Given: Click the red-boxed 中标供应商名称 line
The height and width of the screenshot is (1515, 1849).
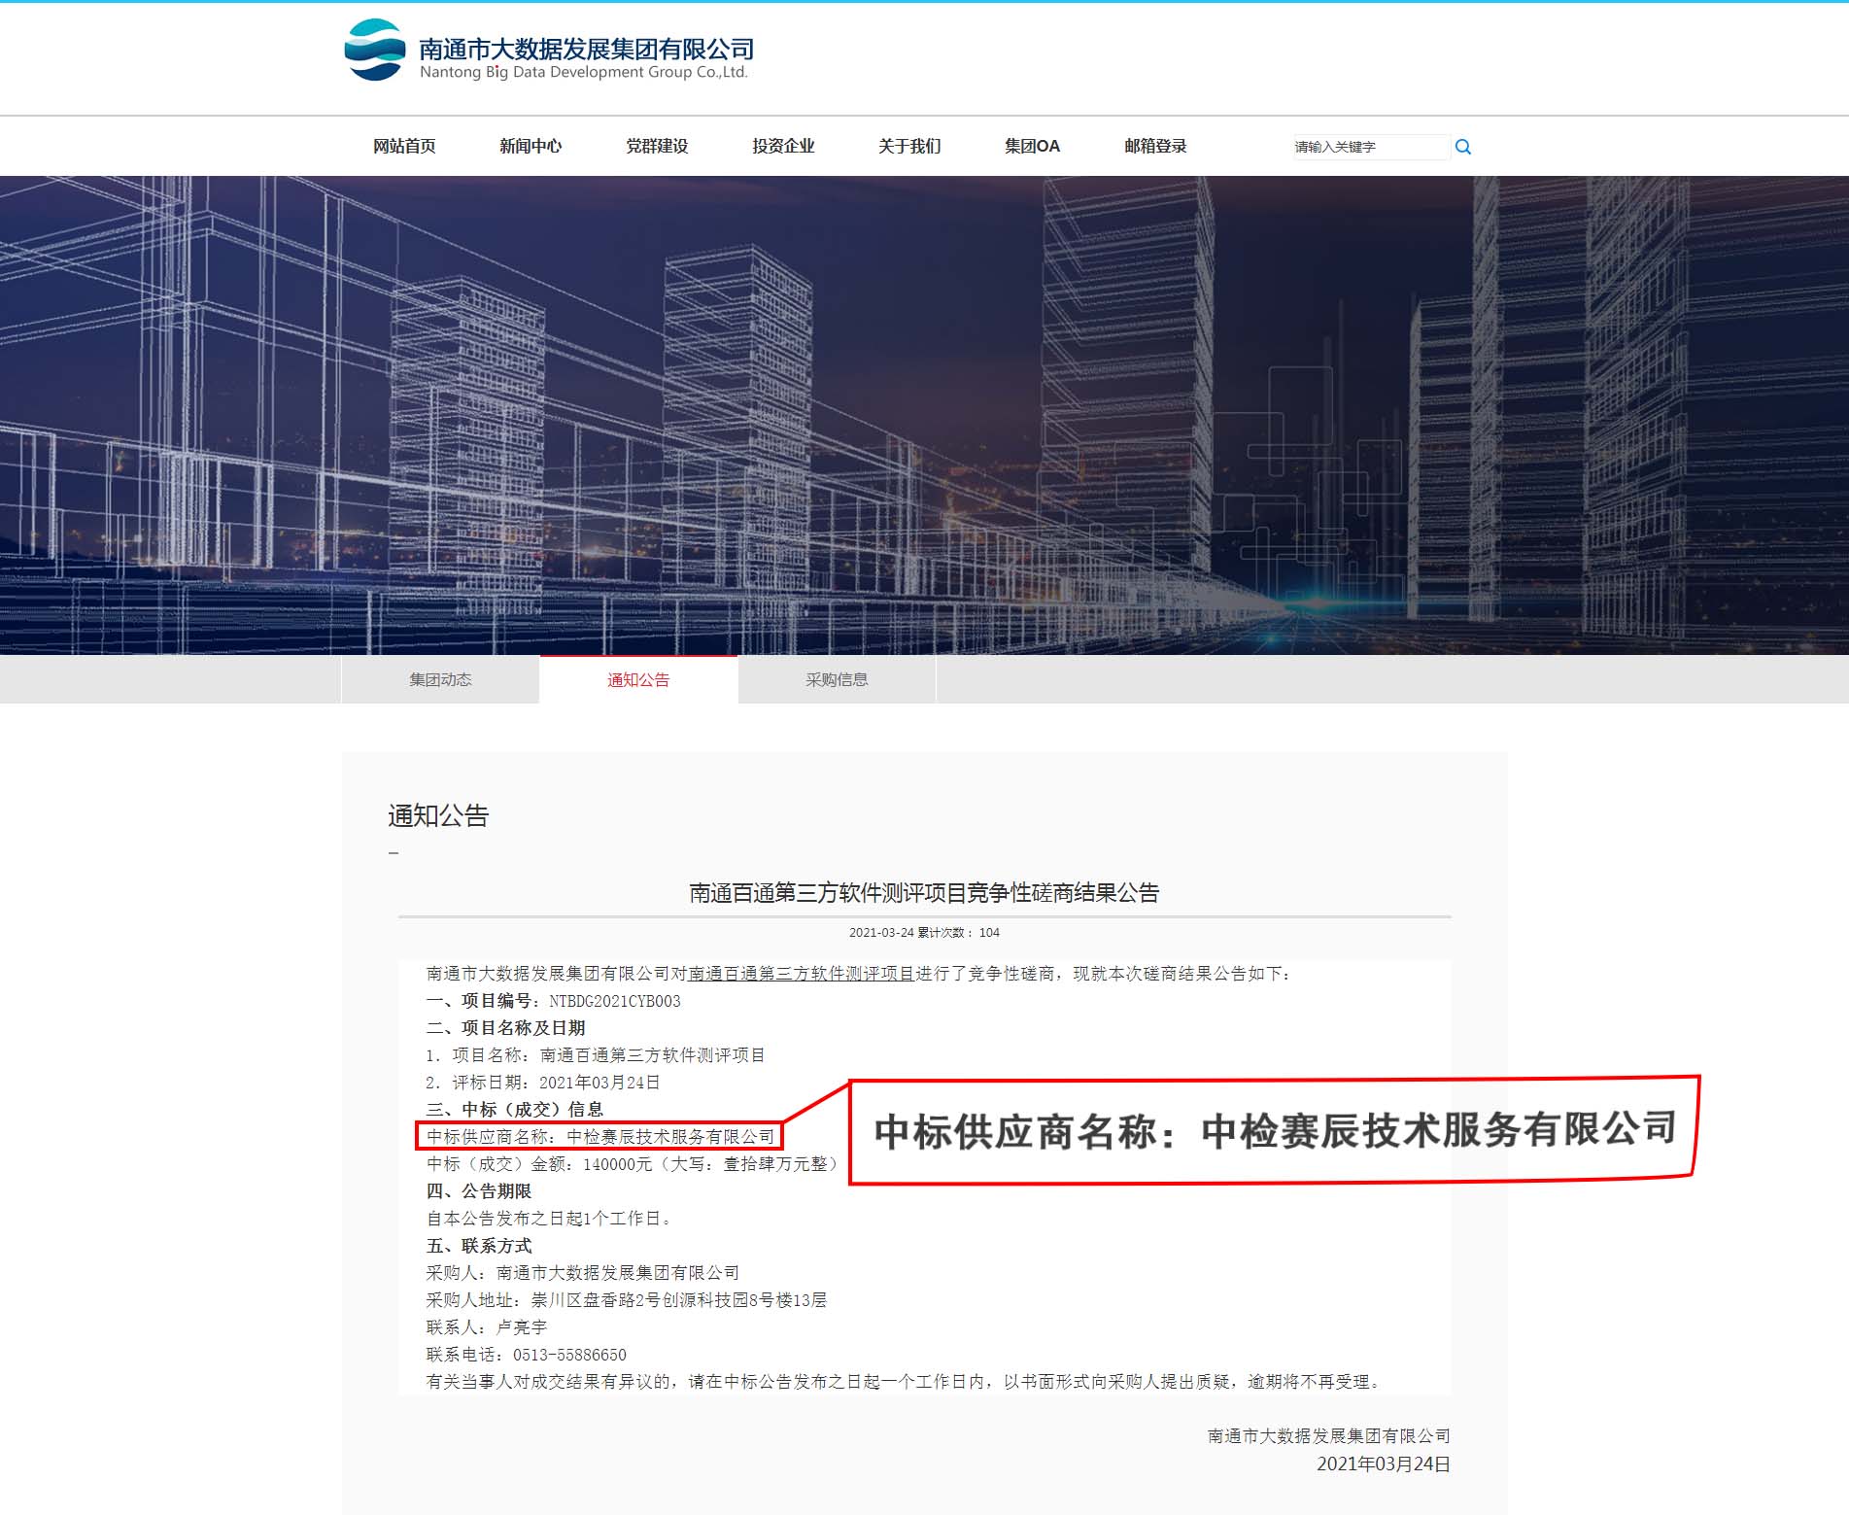Looking at the screenshot, I should click(x=599, y=1136).
